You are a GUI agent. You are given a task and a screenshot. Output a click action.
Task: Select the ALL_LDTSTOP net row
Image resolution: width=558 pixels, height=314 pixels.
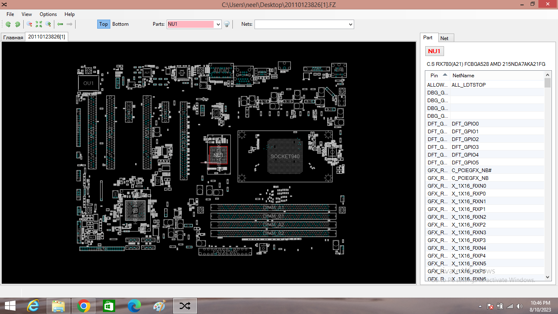pos(469,85)
